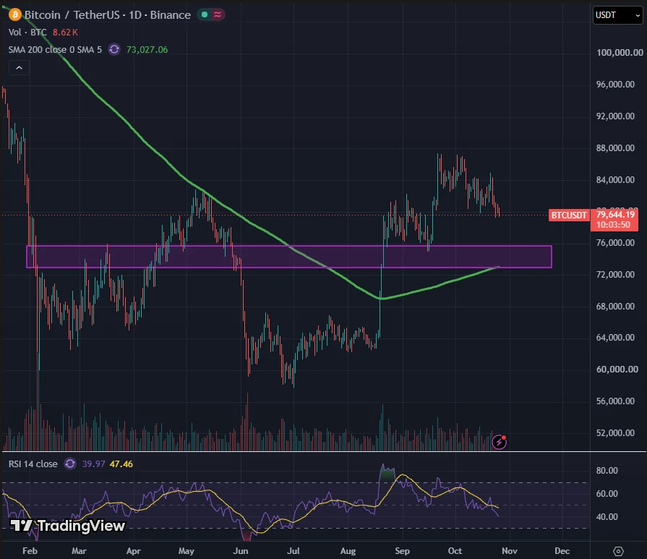Click the volume value 8.62 K

(x=65, y=33)
